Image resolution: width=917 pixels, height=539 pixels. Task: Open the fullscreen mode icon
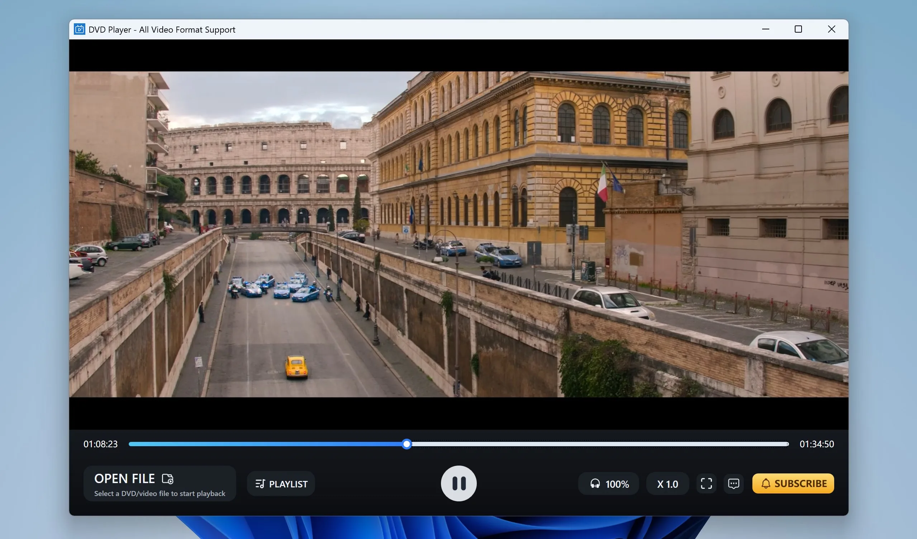[706, 483]
